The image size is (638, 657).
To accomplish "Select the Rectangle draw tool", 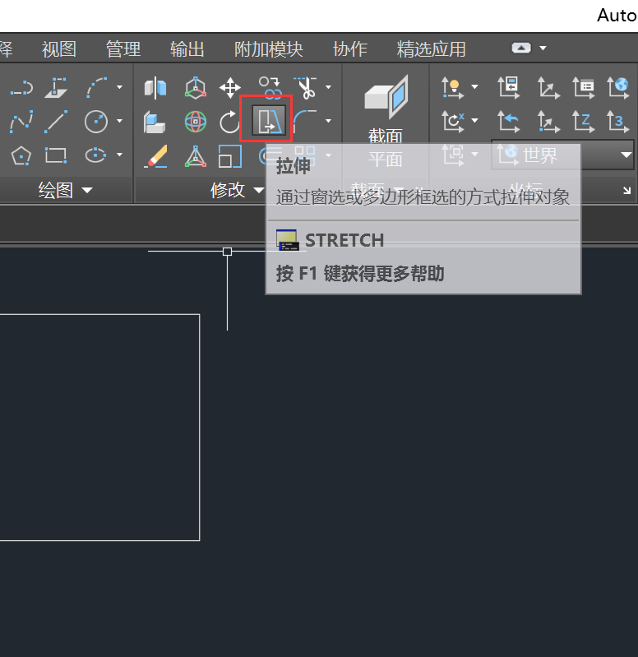I will [x=56, y=155].
